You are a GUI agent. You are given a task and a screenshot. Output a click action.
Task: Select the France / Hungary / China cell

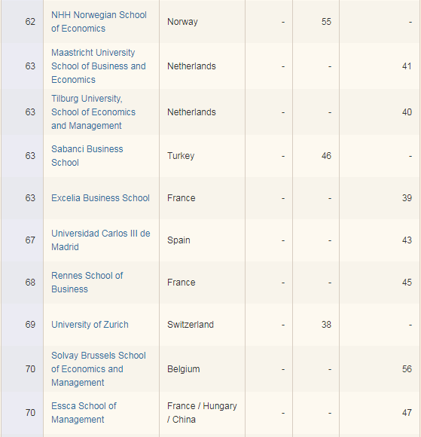202,413
